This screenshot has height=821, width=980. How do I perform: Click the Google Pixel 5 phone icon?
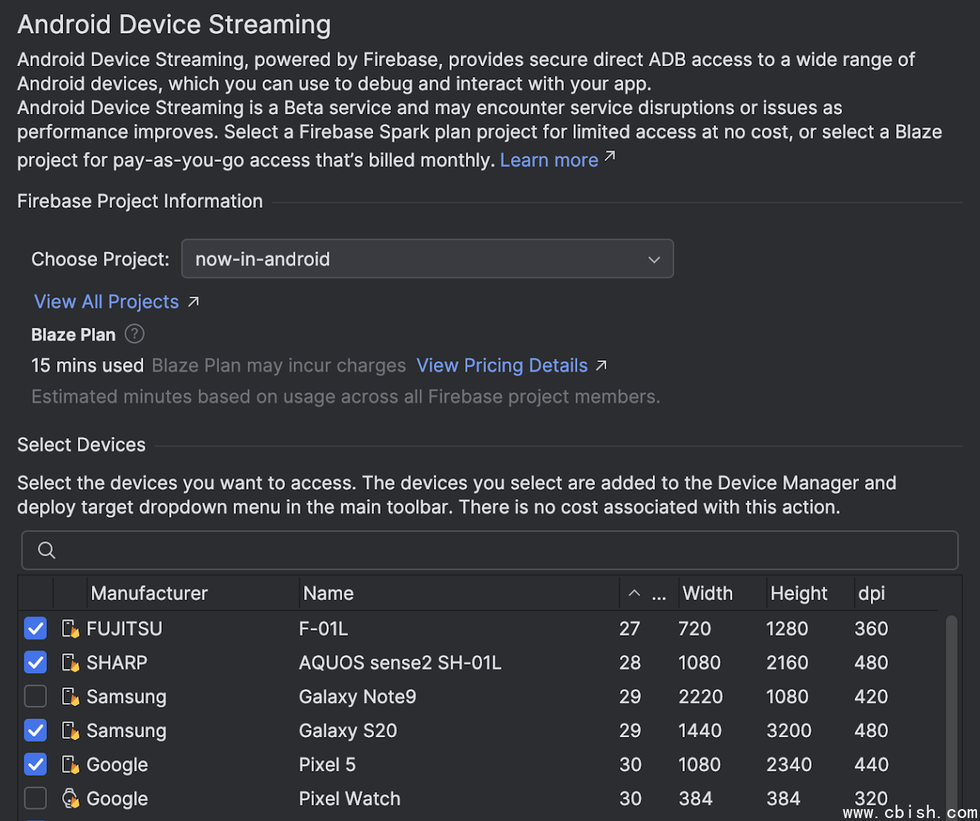[70, 765]
